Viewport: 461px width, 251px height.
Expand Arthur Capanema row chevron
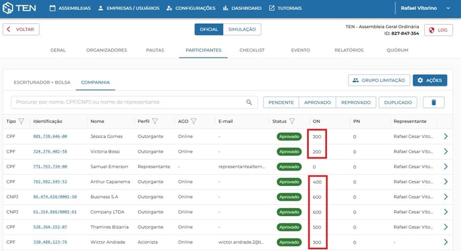pos(446,181)
